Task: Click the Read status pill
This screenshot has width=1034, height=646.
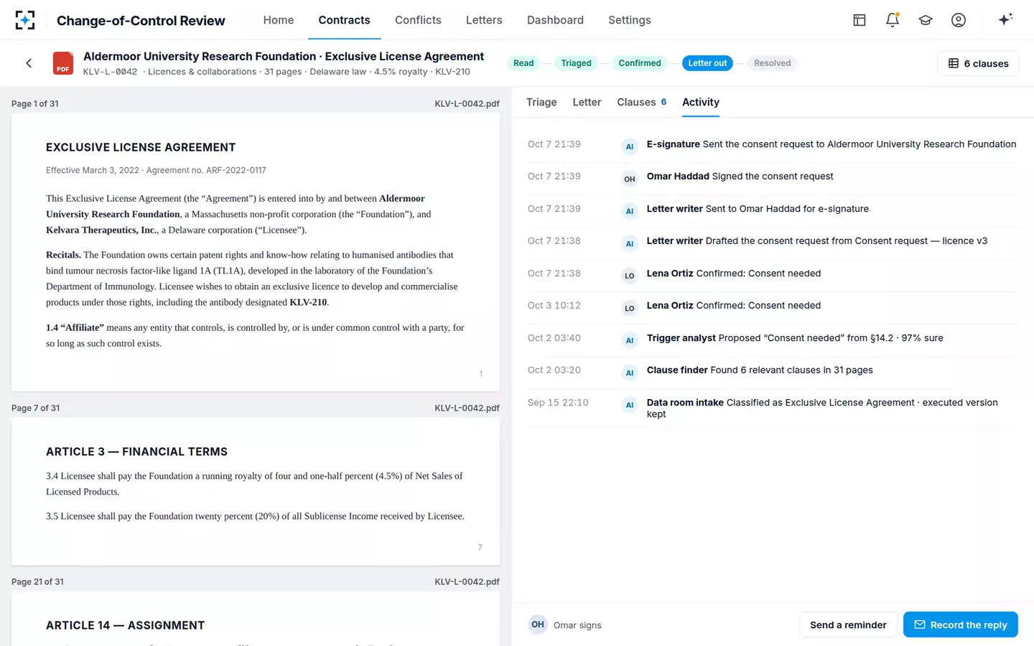Action: [x=523, y=63]
